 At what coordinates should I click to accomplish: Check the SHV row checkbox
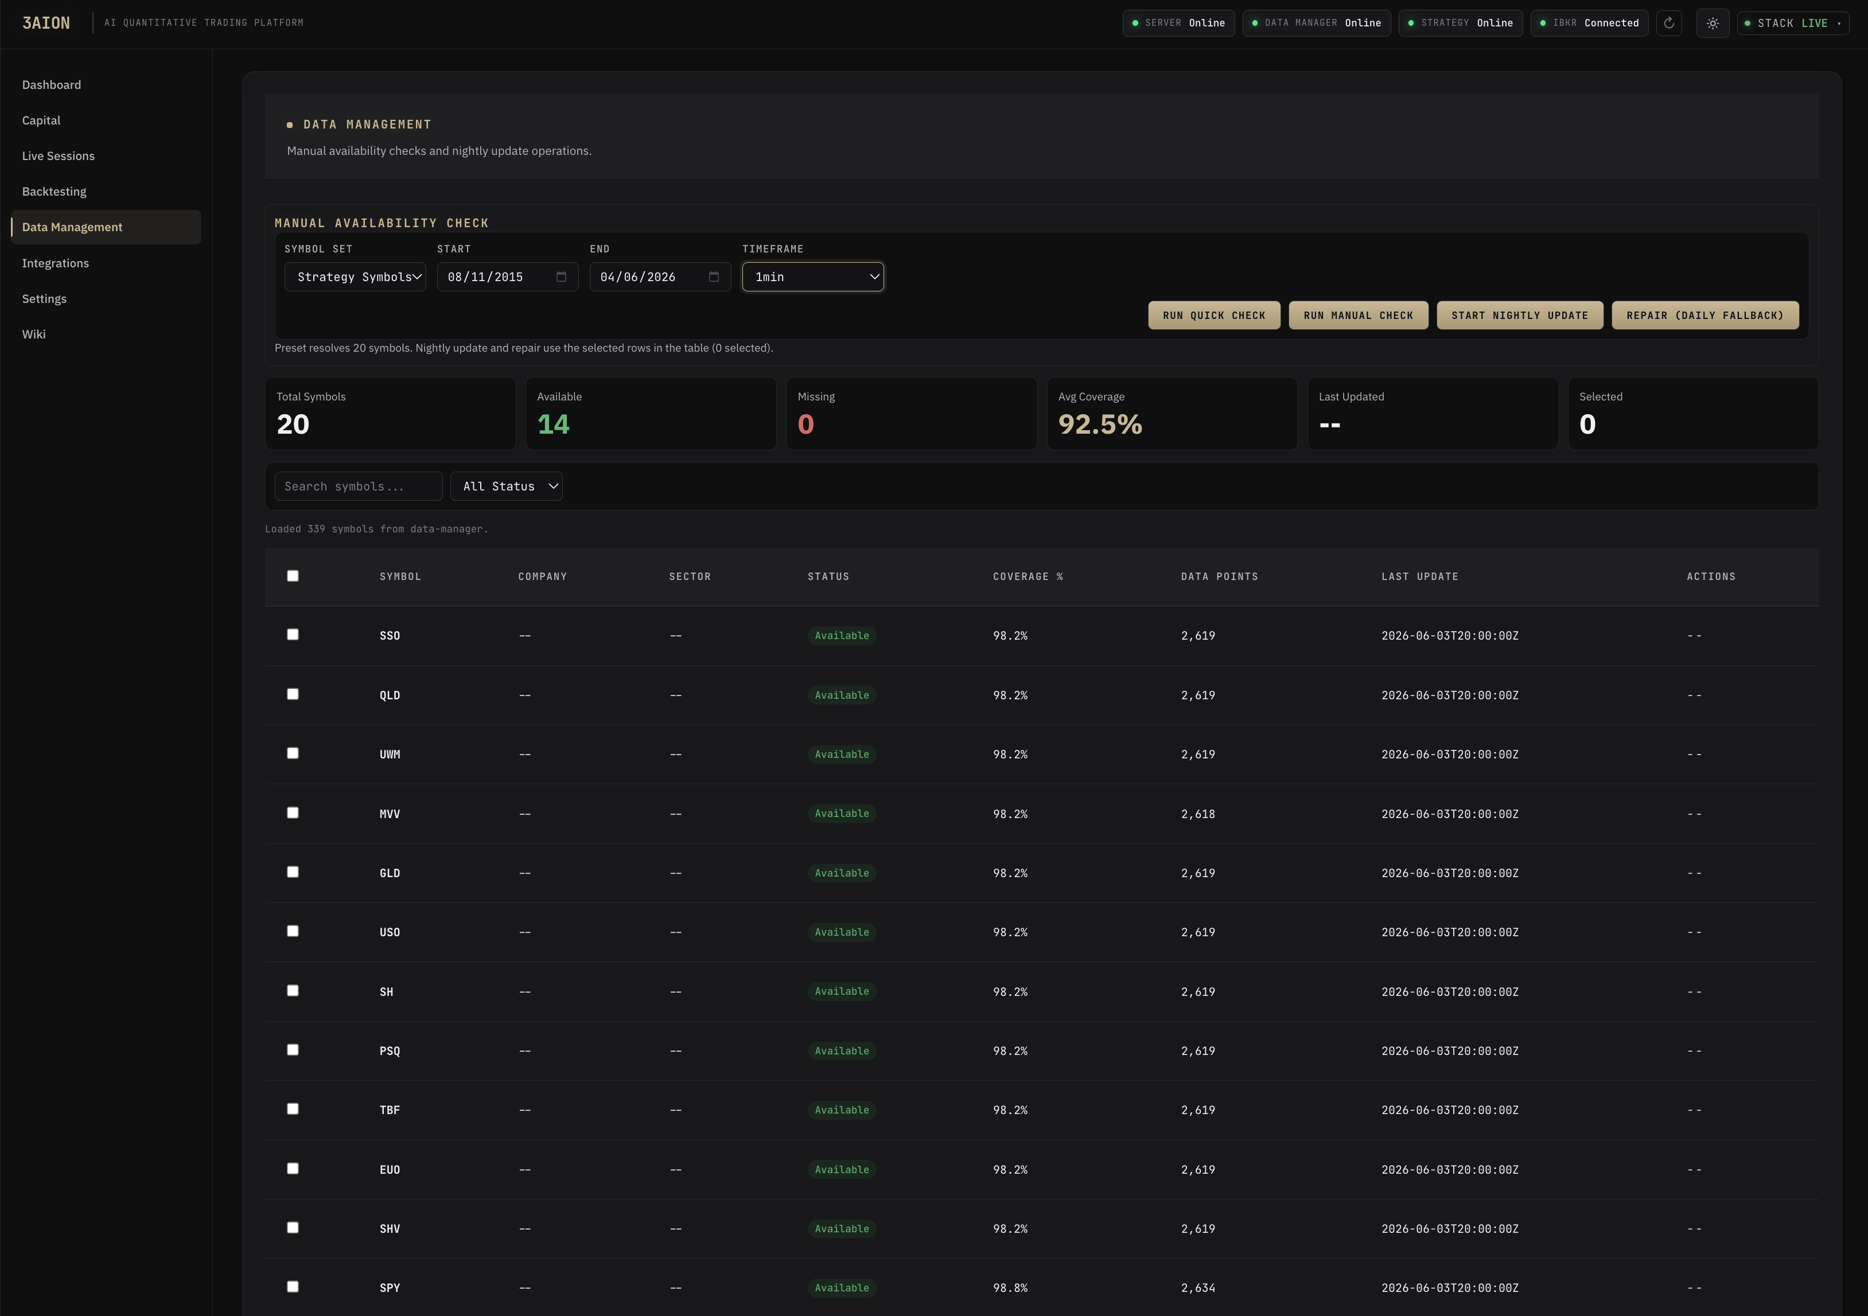pos(293,1227)
